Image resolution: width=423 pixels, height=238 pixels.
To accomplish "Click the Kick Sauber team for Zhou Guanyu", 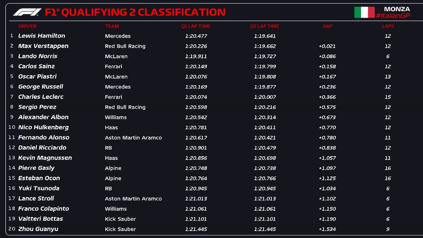I will pyautogui.click(x=120, y=229).
